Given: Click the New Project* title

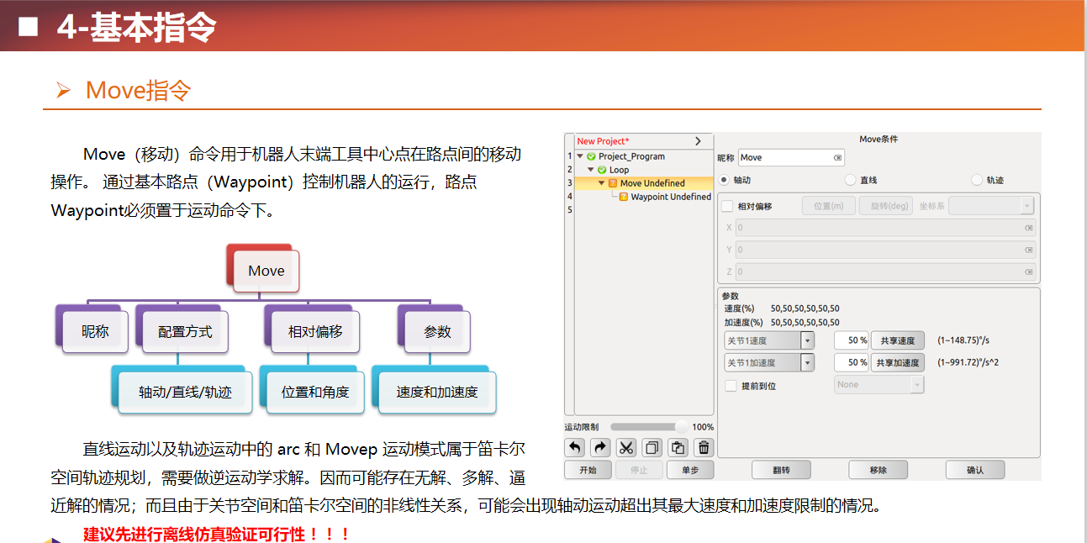Looking at the screenshot, I should pyautogui.click(x=603, y=141).
